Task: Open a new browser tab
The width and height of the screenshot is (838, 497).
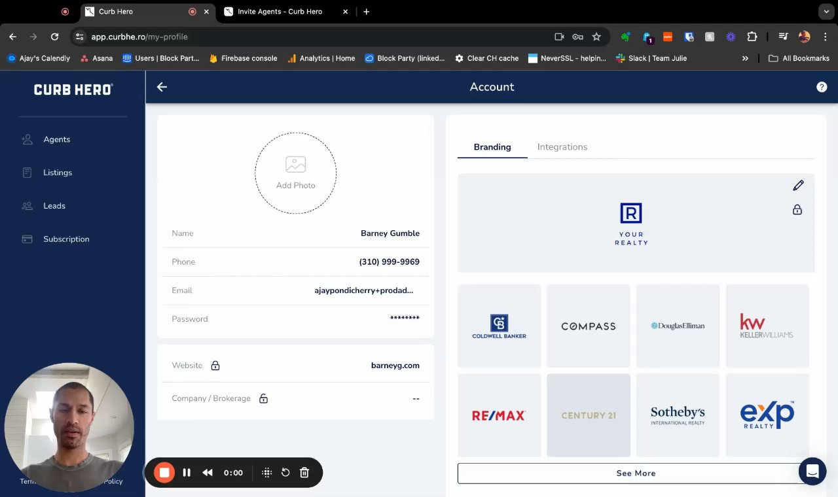Action: (x=366, y=12)
